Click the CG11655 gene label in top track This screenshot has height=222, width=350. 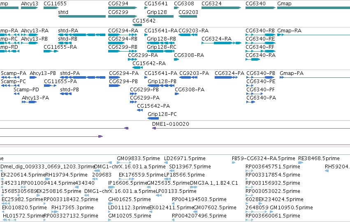click(55, 4)
